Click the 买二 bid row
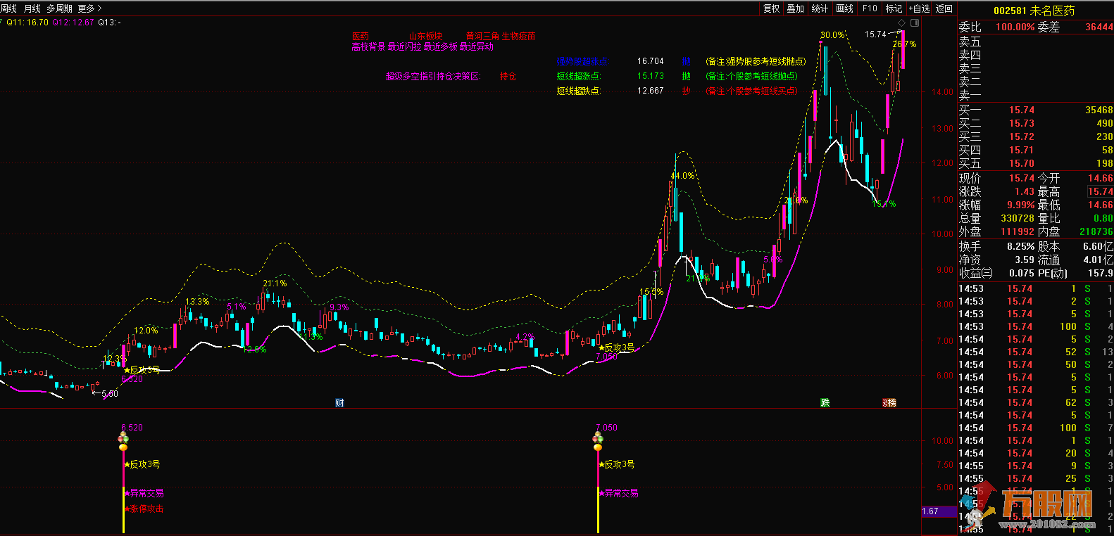The image size is (1114, 536). pyautogui.click(x=1036, y=123)
